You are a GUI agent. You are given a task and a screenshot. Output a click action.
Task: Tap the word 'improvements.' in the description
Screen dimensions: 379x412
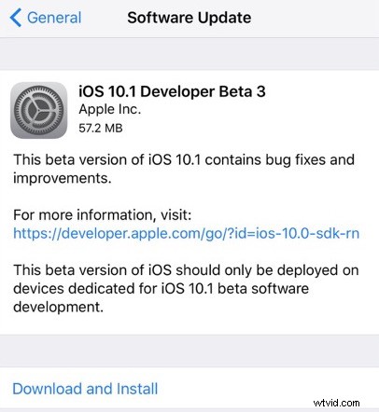click(x=63, y=178)
